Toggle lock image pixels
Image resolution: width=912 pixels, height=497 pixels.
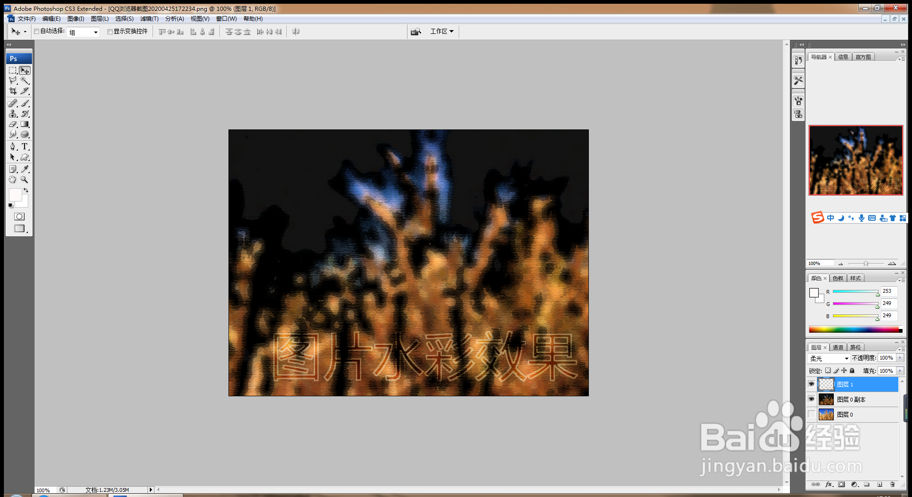(836, 371)
